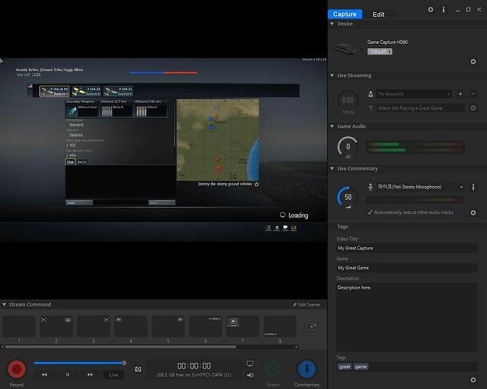Viewport: 487px width, 389px height.
Task: Select scene 6 thumbnail
Action: 206,326
